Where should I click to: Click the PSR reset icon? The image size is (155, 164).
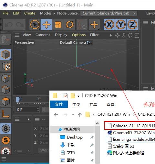pos(82,24)
